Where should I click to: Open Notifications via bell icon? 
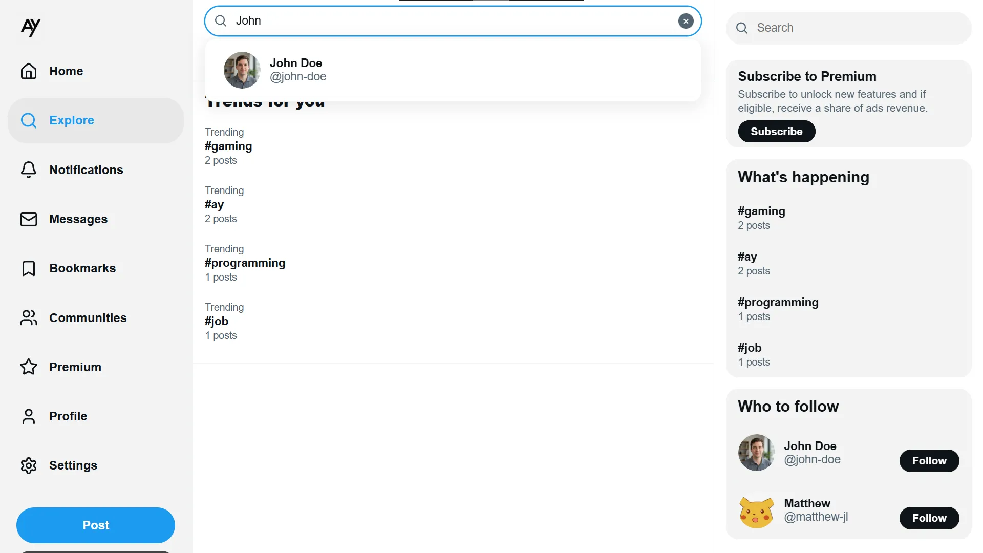click(29, 170)
